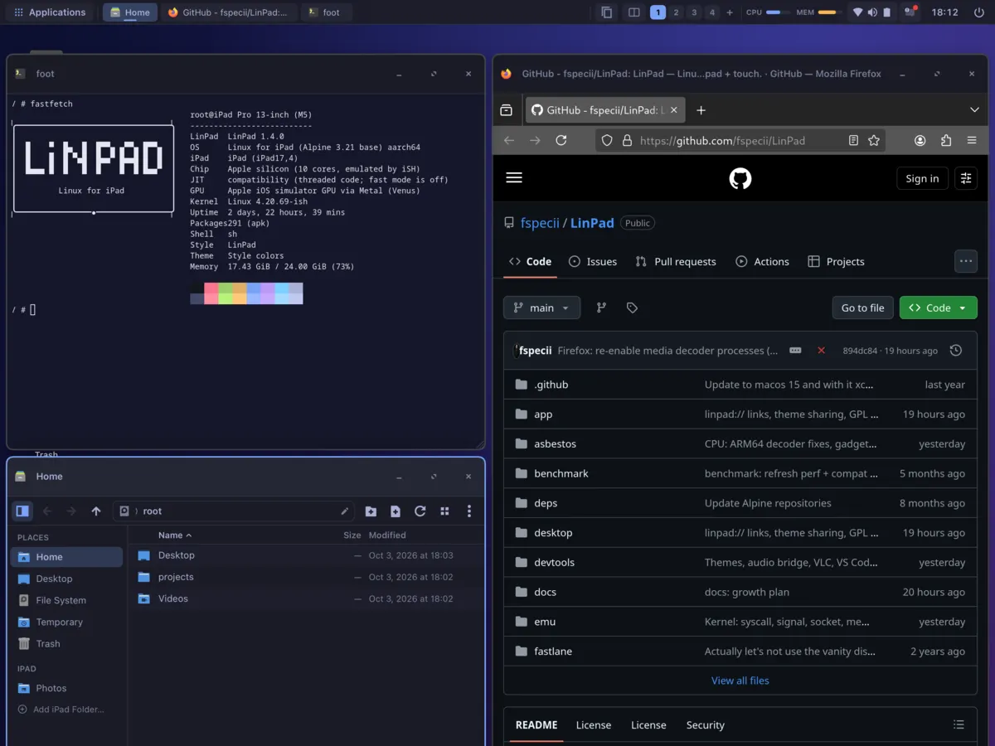Open Photos under iPad section

tap(66, 688)
